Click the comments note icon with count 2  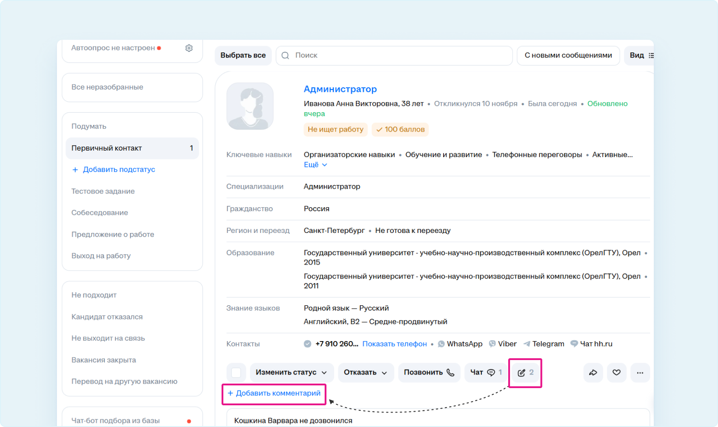click(x=525, y=373)
